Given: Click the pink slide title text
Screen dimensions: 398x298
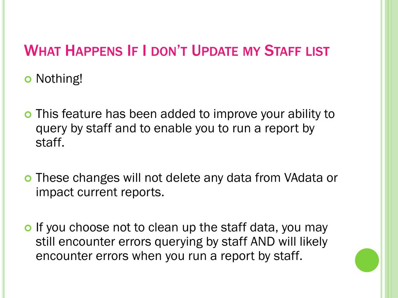Looking at the screenshot, I should [x=177, y=50].
